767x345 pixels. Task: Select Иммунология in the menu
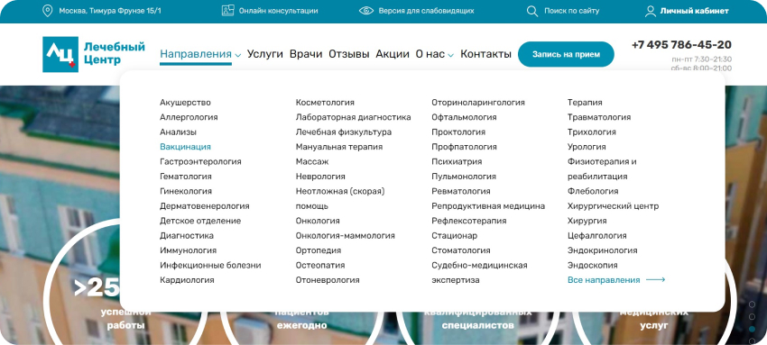[x=188, y=250]
